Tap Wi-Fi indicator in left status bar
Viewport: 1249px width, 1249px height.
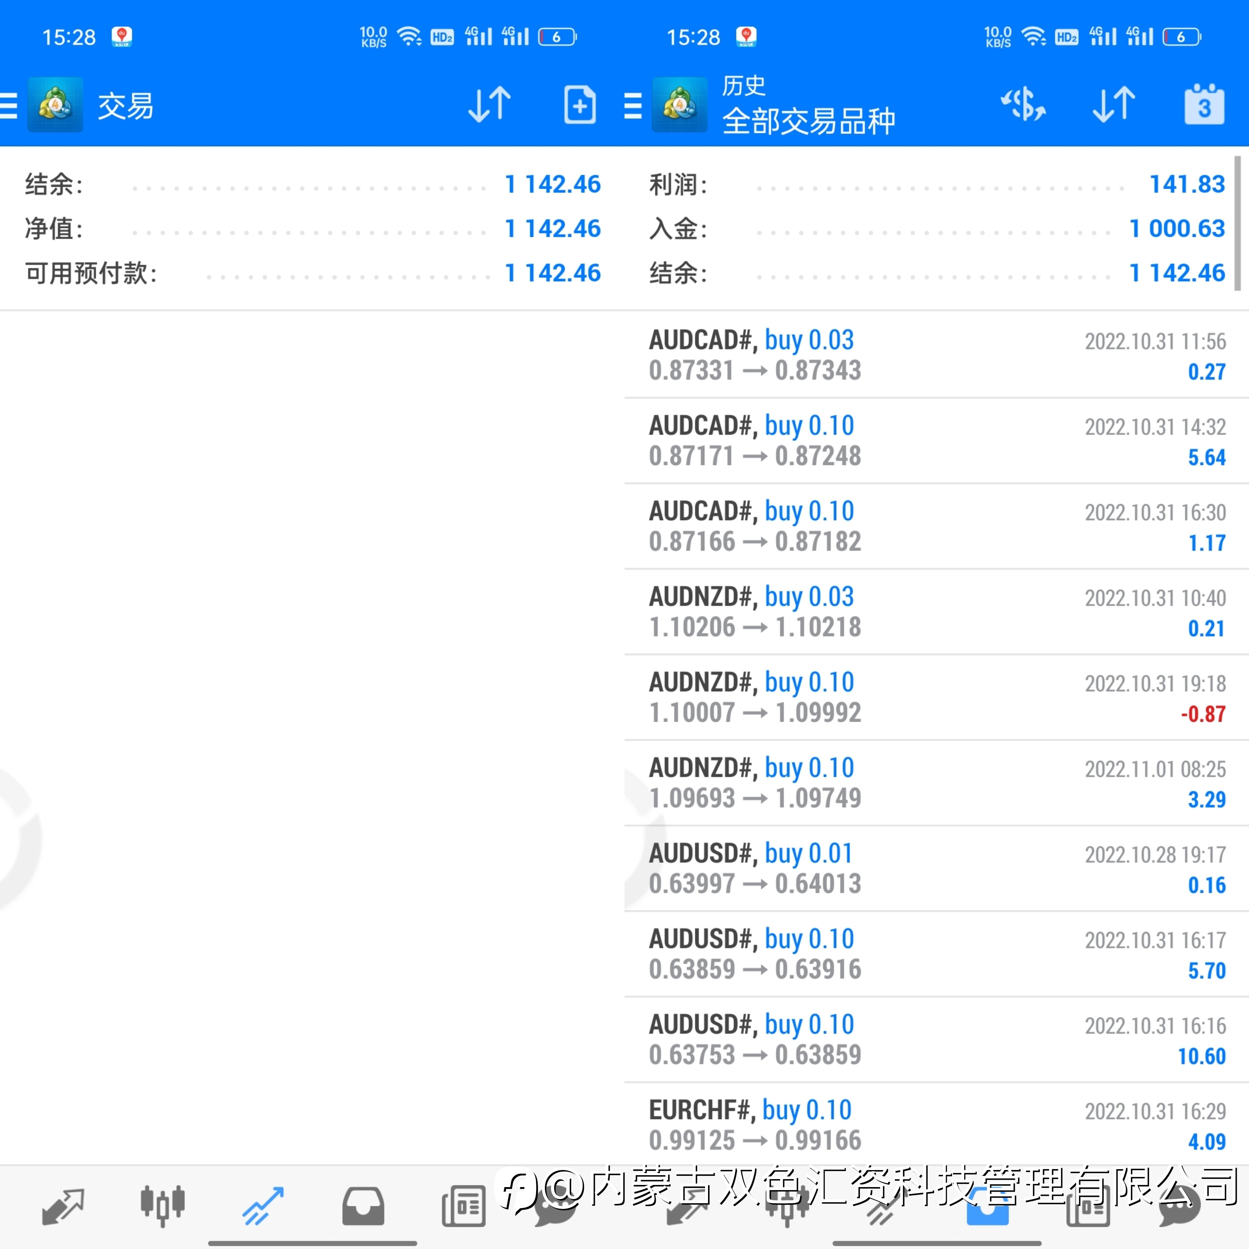point(409,37)
